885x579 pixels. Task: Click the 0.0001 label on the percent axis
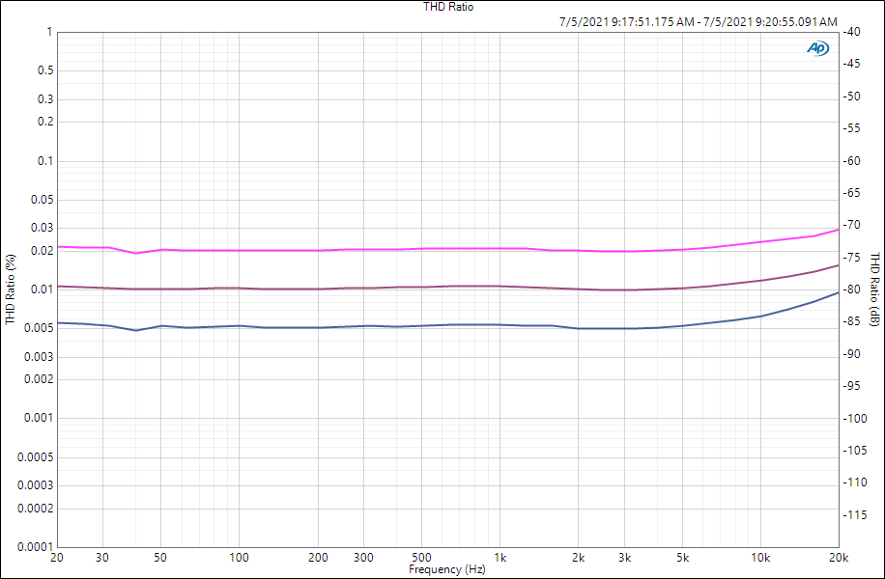click(36, 547)
